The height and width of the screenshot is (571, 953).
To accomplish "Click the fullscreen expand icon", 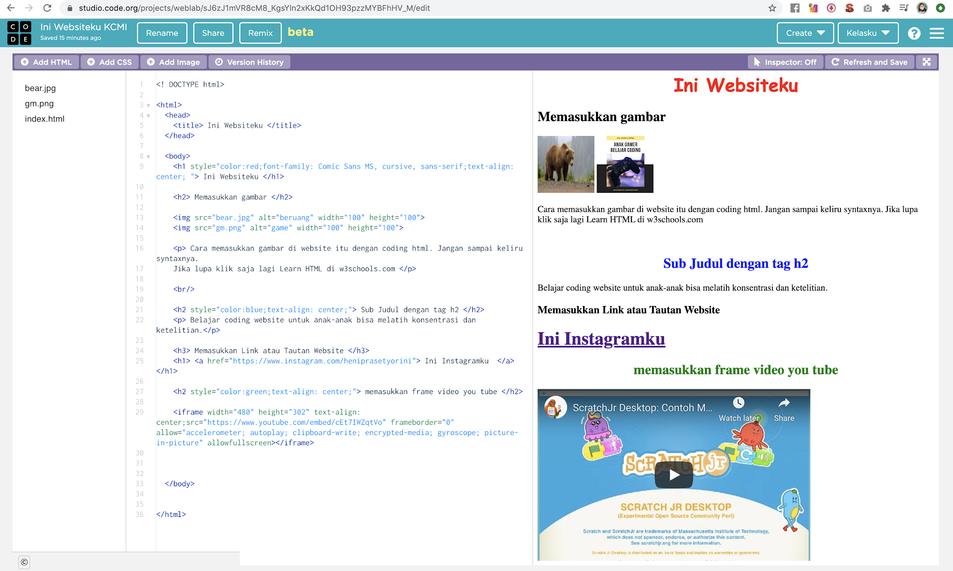I will pos(926,62).
